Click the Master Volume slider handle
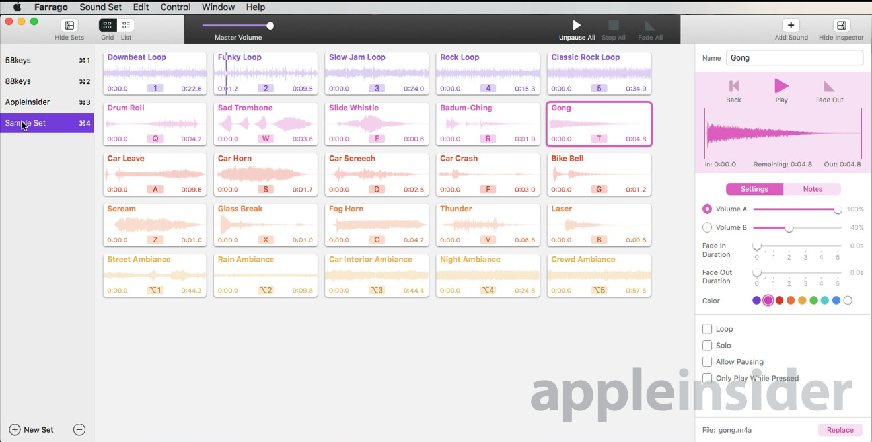 pos(270,26)
